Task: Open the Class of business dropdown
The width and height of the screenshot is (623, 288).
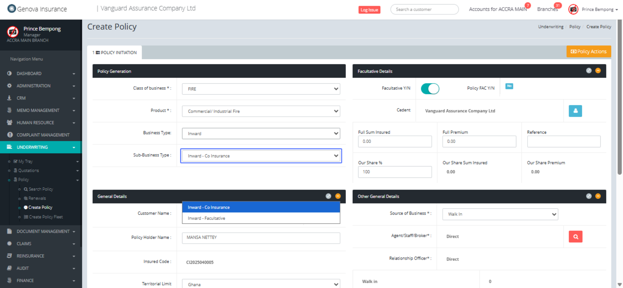Action: [261, 89]
